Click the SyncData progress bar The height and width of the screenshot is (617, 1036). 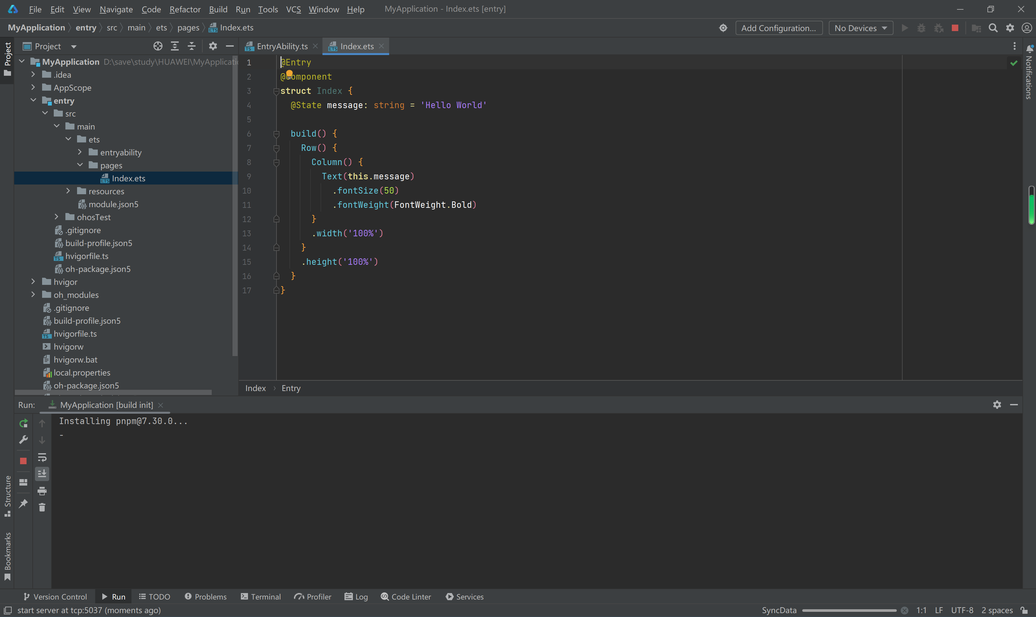[849, 610]
